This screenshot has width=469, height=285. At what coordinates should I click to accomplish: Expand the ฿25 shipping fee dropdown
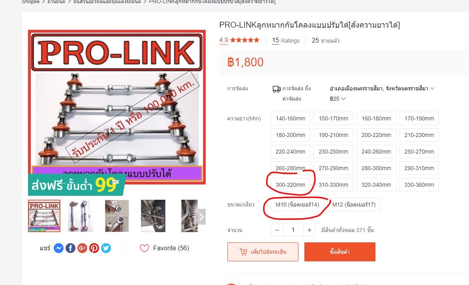click(338, 99)
